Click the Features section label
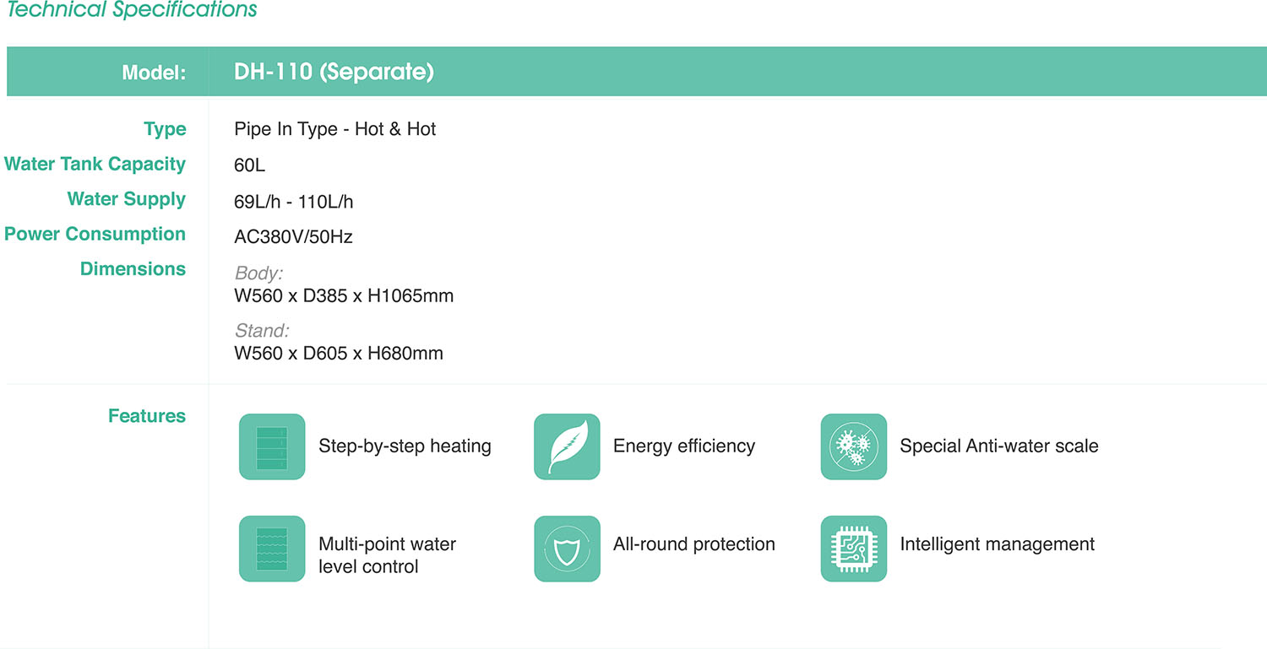 [x=147, y=415]
